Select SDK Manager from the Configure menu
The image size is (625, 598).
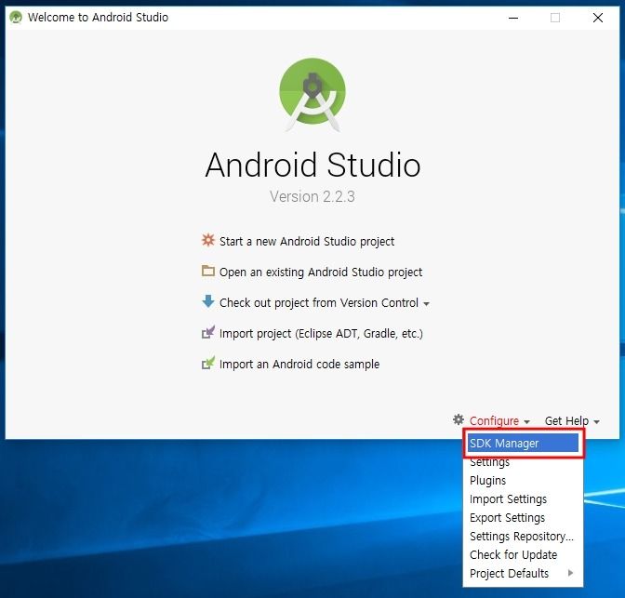pyautogui.click(x=523, y=443)
